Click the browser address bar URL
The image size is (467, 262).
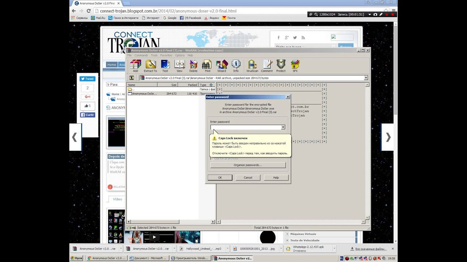168,11
